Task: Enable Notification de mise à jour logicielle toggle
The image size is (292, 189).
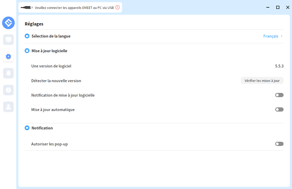Action: tap(279, 95)
